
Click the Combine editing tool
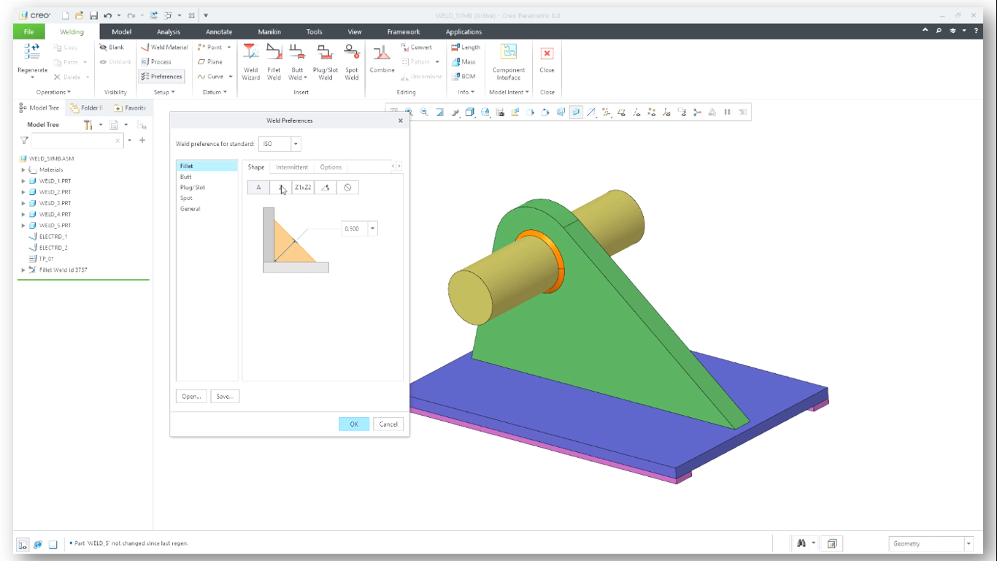click(x=381, y=62)
